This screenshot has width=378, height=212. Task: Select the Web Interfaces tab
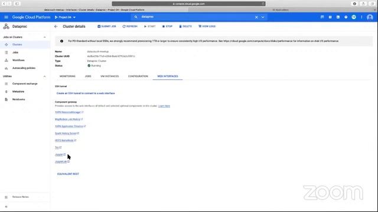168,76
